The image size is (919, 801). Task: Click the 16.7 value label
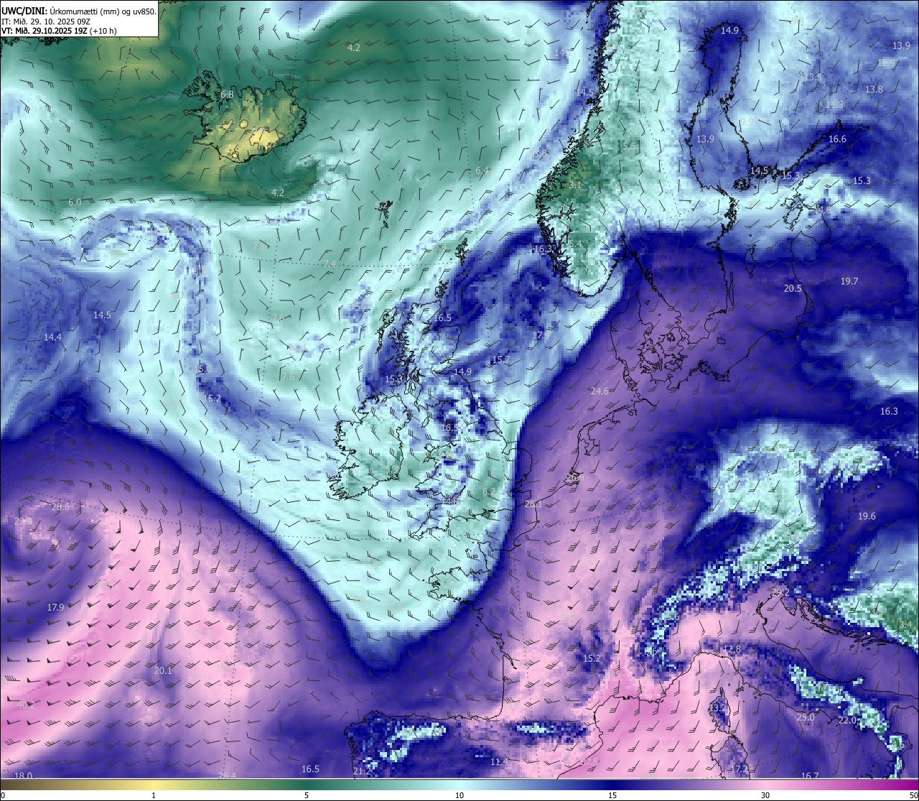pyautogui.click(x=809, y=777)
